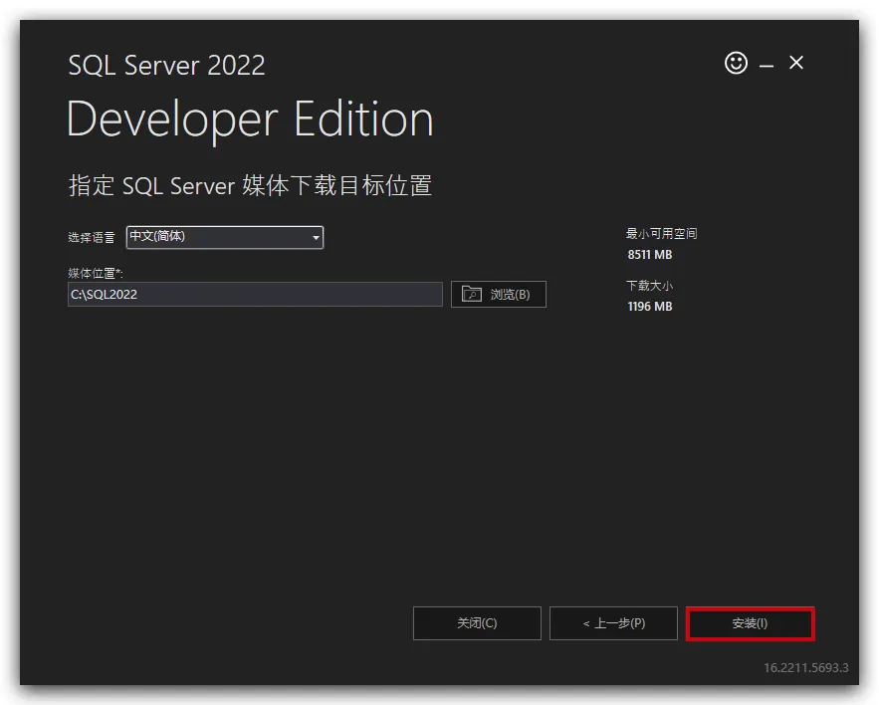879x705 pixels.
Task: Click the 媒体位置 path input field
Action: (255, 295)
